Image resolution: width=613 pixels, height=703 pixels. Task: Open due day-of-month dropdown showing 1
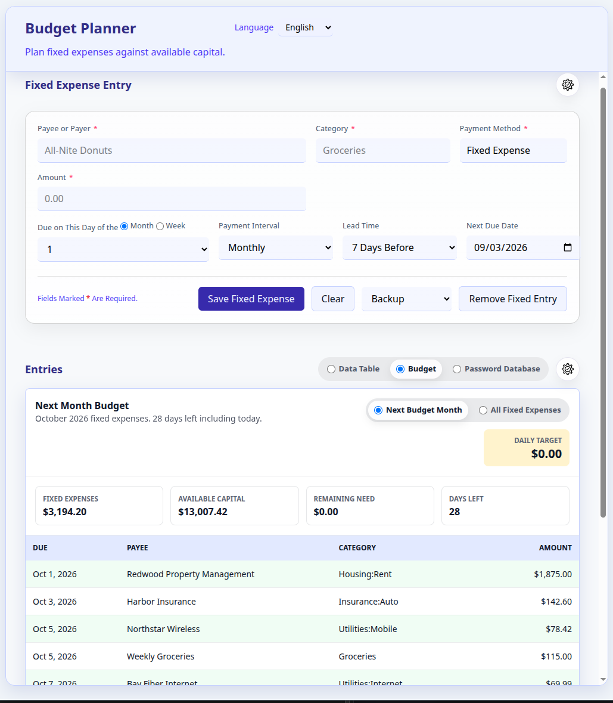coord(123,249)
